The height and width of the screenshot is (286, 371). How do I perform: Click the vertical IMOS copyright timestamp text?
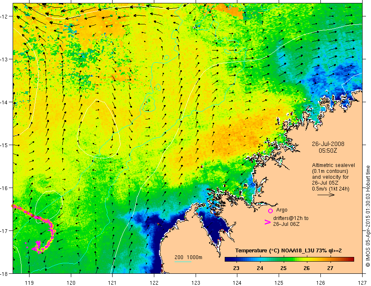[368, 216]
